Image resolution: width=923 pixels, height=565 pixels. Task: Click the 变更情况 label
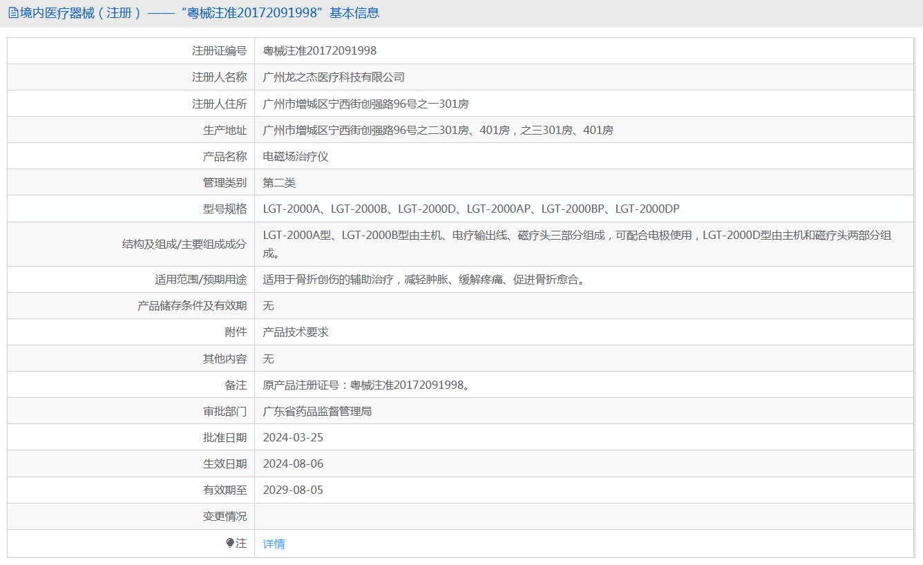point(225,516)
